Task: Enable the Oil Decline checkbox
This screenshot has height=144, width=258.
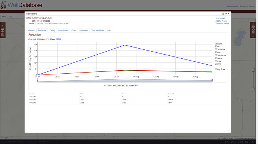Action: [216, 49]
